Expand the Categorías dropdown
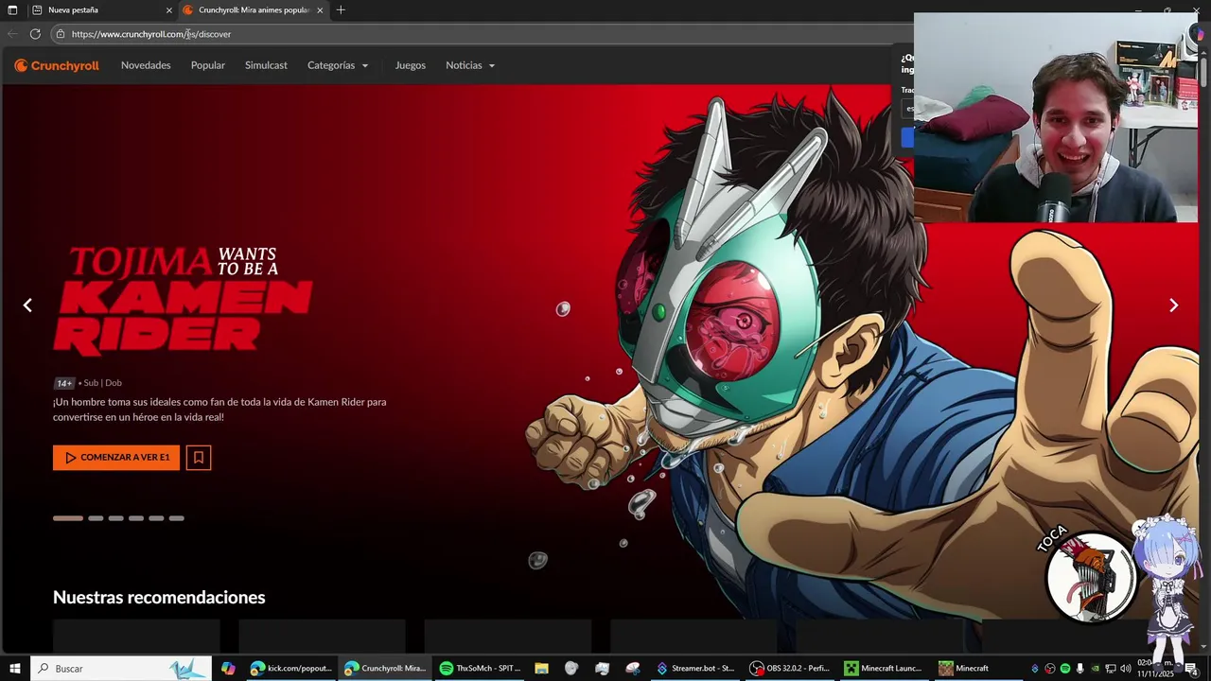The height and width of the screenshot is (681, 1211). pyautogui.click(x=338, y=65)
